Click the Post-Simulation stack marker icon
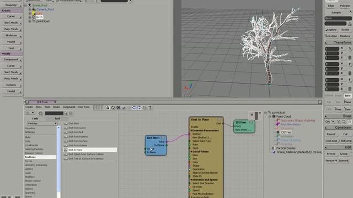The image size is (353, 198). point(278,124)
